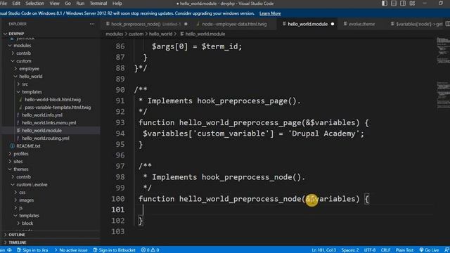Image resolution: width=450 pixels, height=253 pixels.
Task: Open the File menu
Action: (x=3, y=4)
